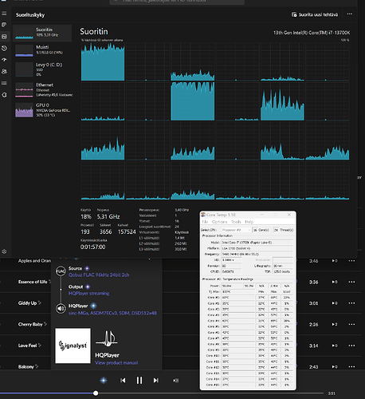Open the three-dot menu for the 2:26 track
365x399 pixels.
[x=351, y=324]
